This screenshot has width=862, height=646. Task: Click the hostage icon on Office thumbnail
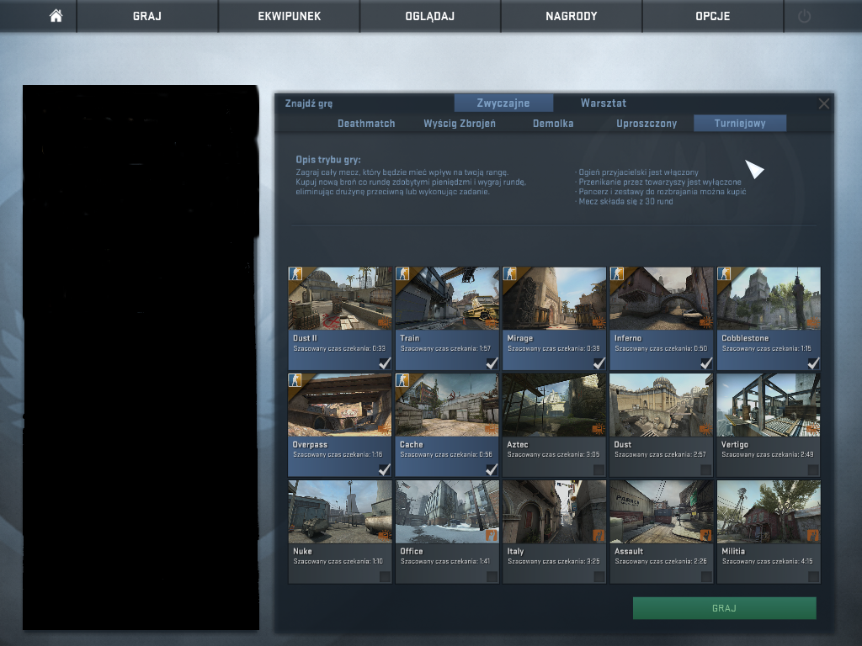[x=491, y=535]
